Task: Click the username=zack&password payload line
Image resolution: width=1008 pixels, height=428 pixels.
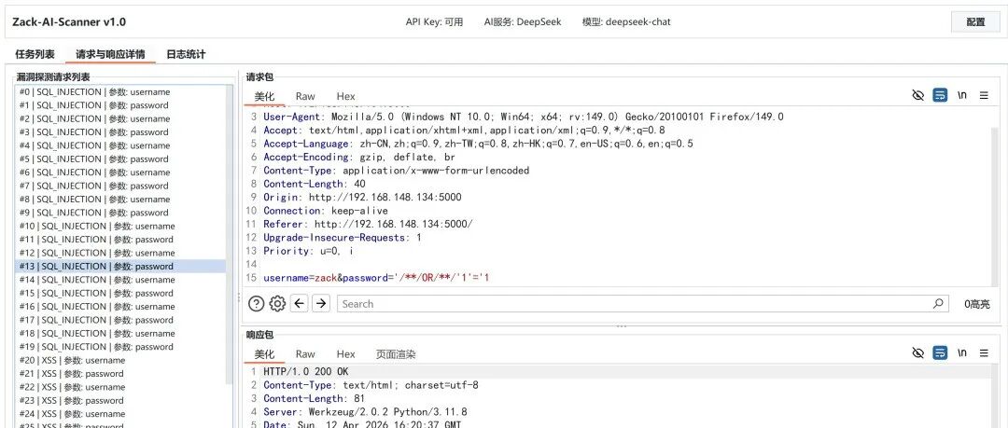Action: 376,278
